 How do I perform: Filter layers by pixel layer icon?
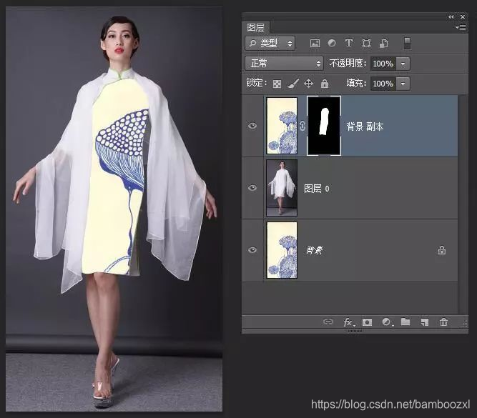315,43
